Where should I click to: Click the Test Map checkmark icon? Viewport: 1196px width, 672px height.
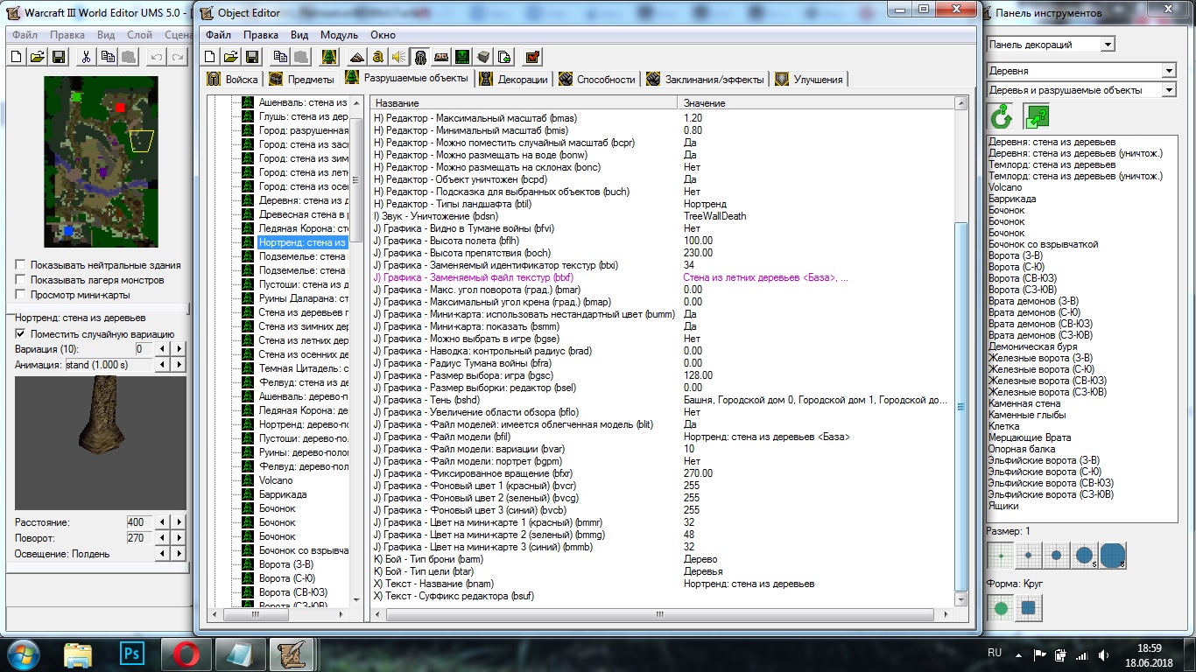(532, 57)
